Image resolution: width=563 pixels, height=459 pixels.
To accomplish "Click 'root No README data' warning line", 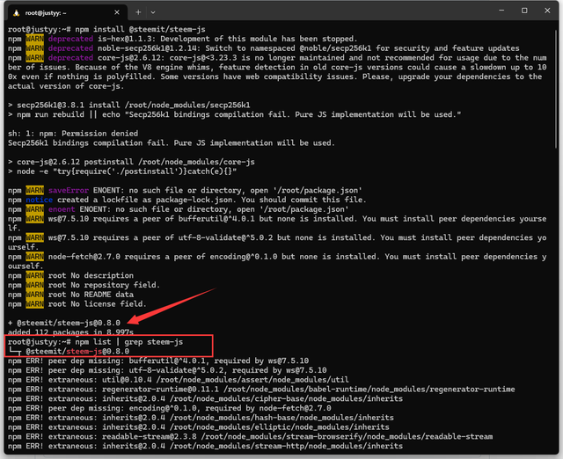I will 70,295.
